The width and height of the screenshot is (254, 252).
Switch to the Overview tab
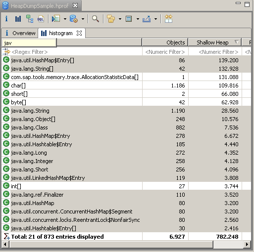(x=20, y=33)
